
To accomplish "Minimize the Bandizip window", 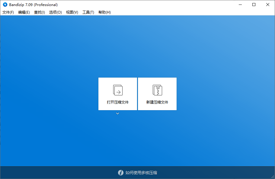I will click(x=240, y=5).
